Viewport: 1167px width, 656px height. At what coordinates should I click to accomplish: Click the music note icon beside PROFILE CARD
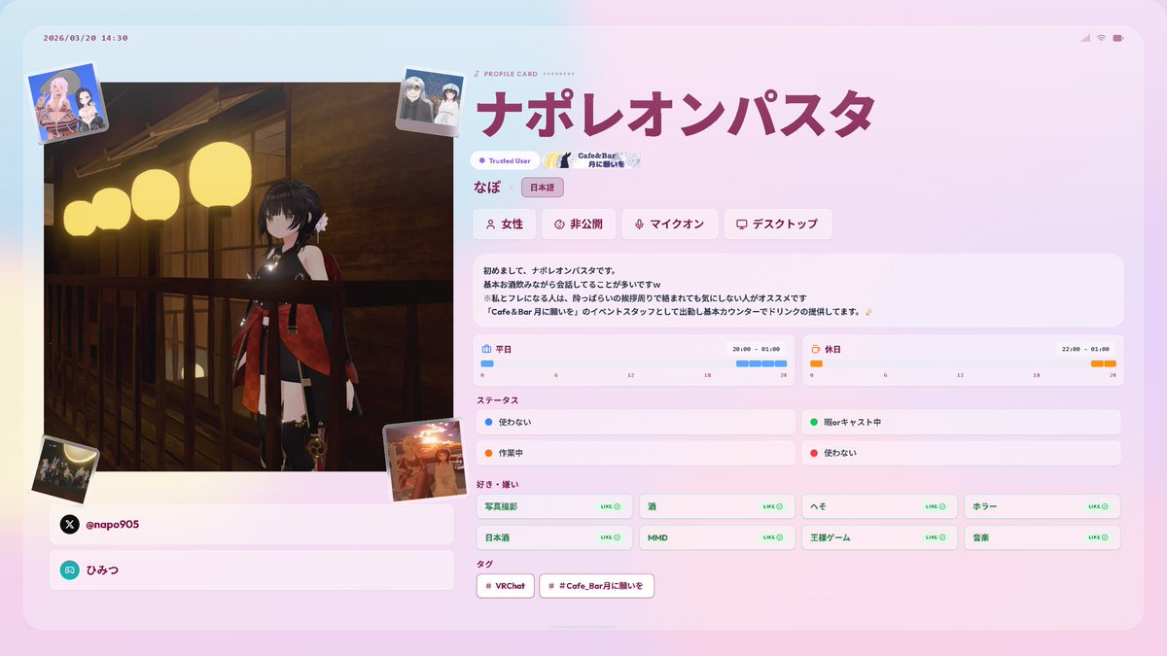[477, 74]
